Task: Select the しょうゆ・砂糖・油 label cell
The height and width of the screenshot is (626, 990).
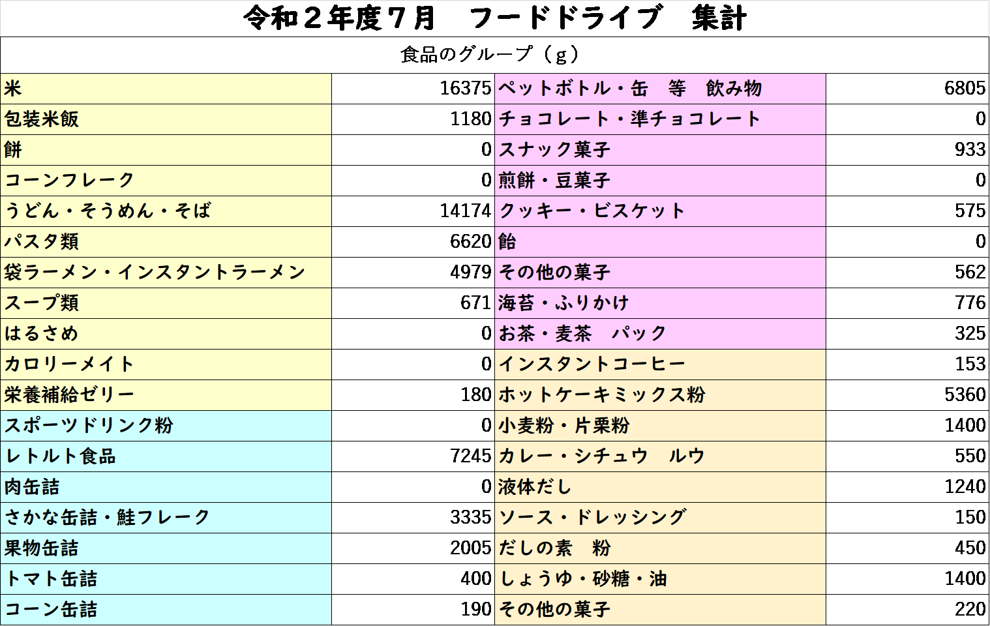Action: (x=660, y=579)
